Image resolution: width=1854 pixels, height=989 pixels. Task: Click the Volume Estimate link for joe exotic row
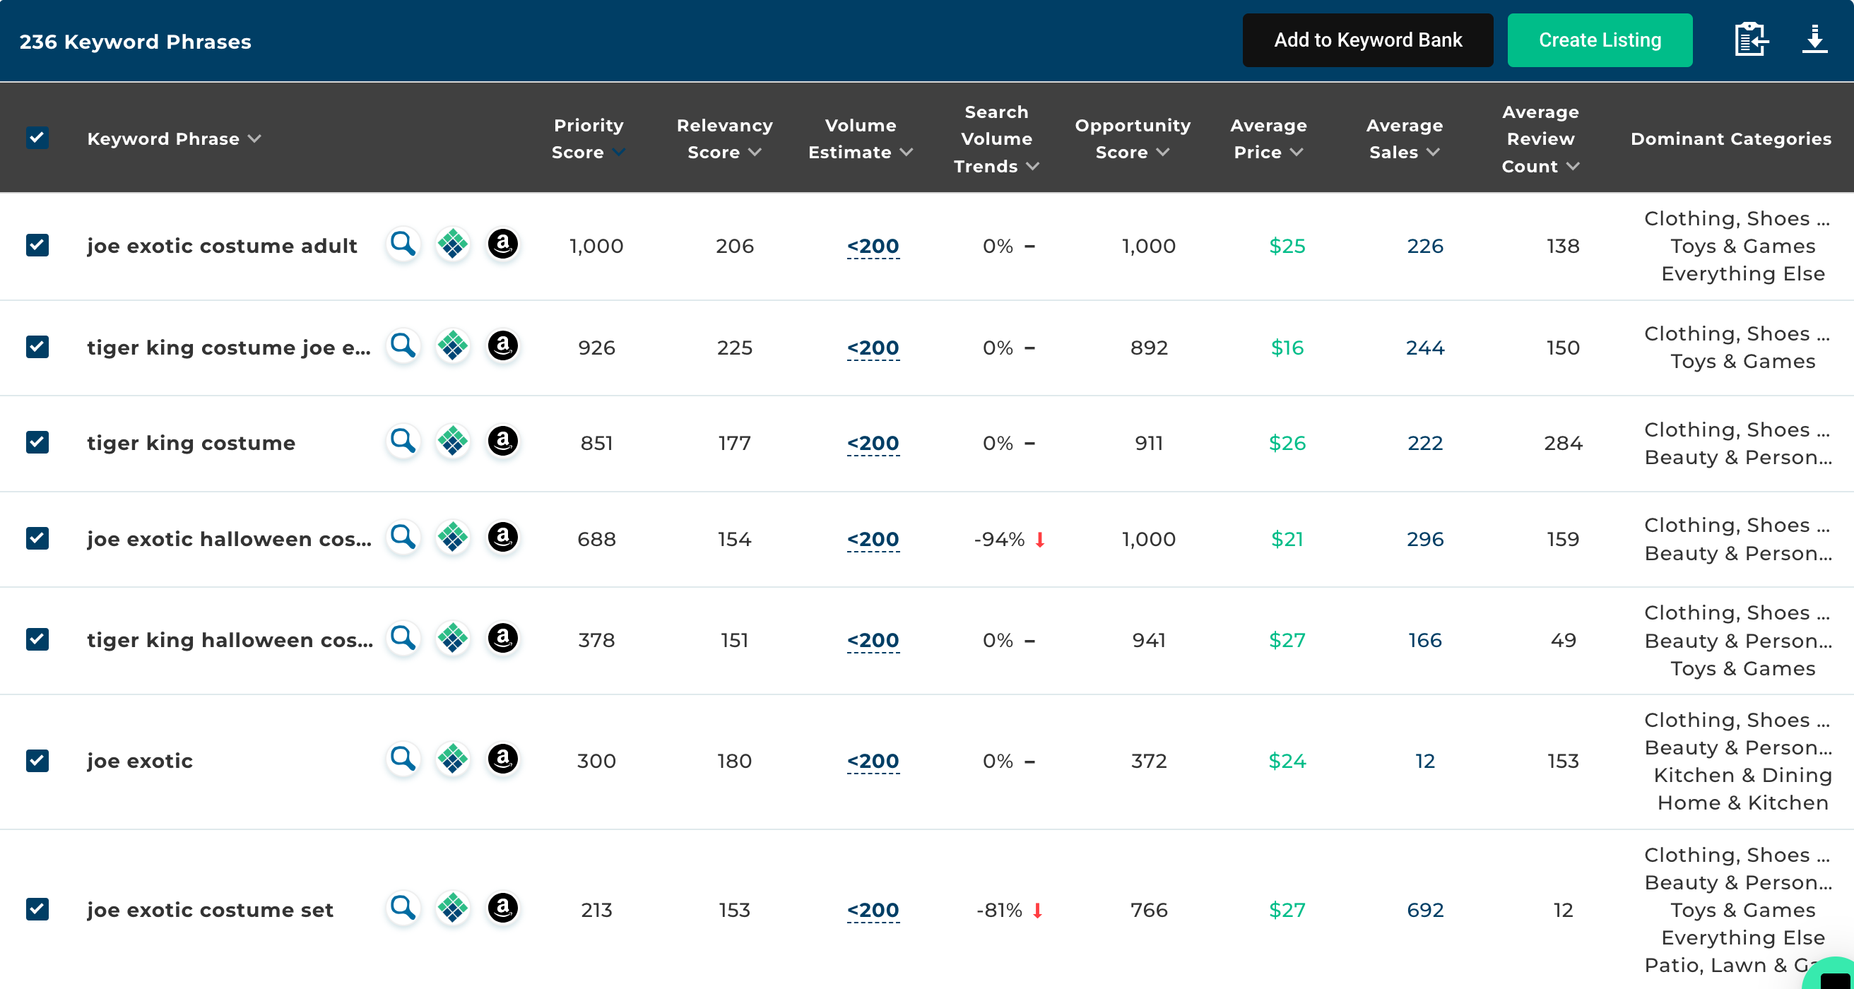pyautogui.click(x=872, y=761)
